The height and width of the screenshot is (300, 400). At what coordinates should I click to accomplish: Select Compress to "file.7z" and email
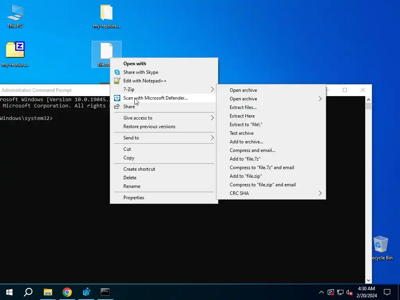271,168
